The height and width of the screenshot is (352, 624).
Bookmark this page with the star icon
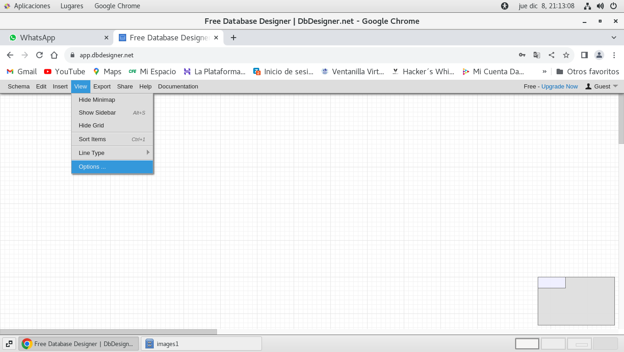tap(566, 55)
